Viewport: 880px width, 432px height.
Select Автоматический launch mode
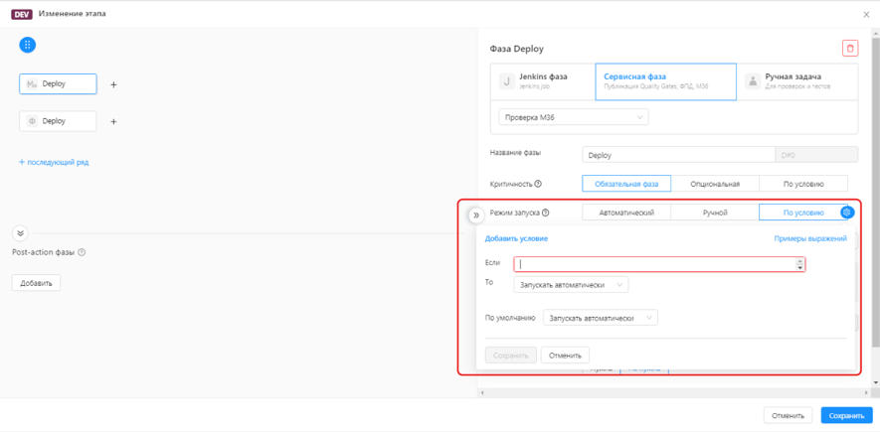[626, 213]
